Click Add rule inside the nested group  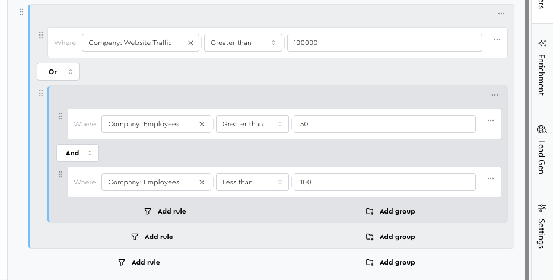(166, 211)
